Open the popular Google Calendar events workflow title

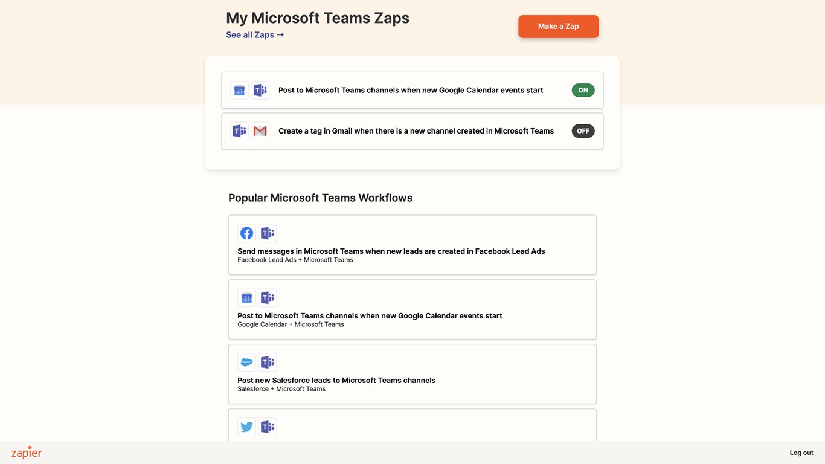coord(370,316)
